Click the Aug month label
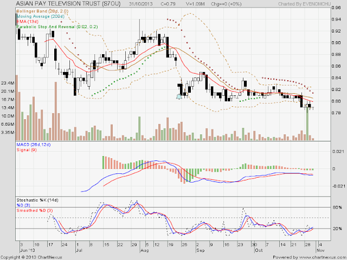Viewport: 347px width, 260px height. (x=145, y=250)
